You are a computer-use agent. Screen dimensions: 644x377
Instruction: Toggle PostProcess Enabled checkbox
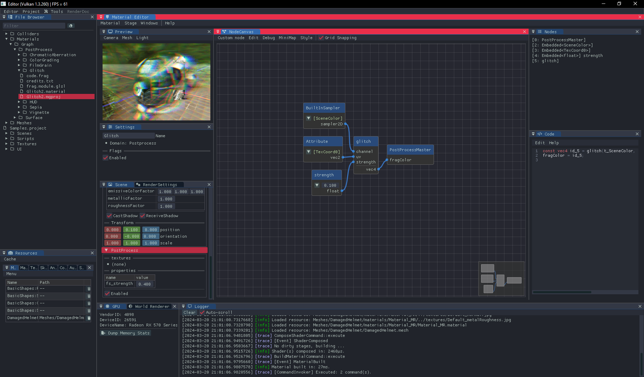(x=107, y=294)
